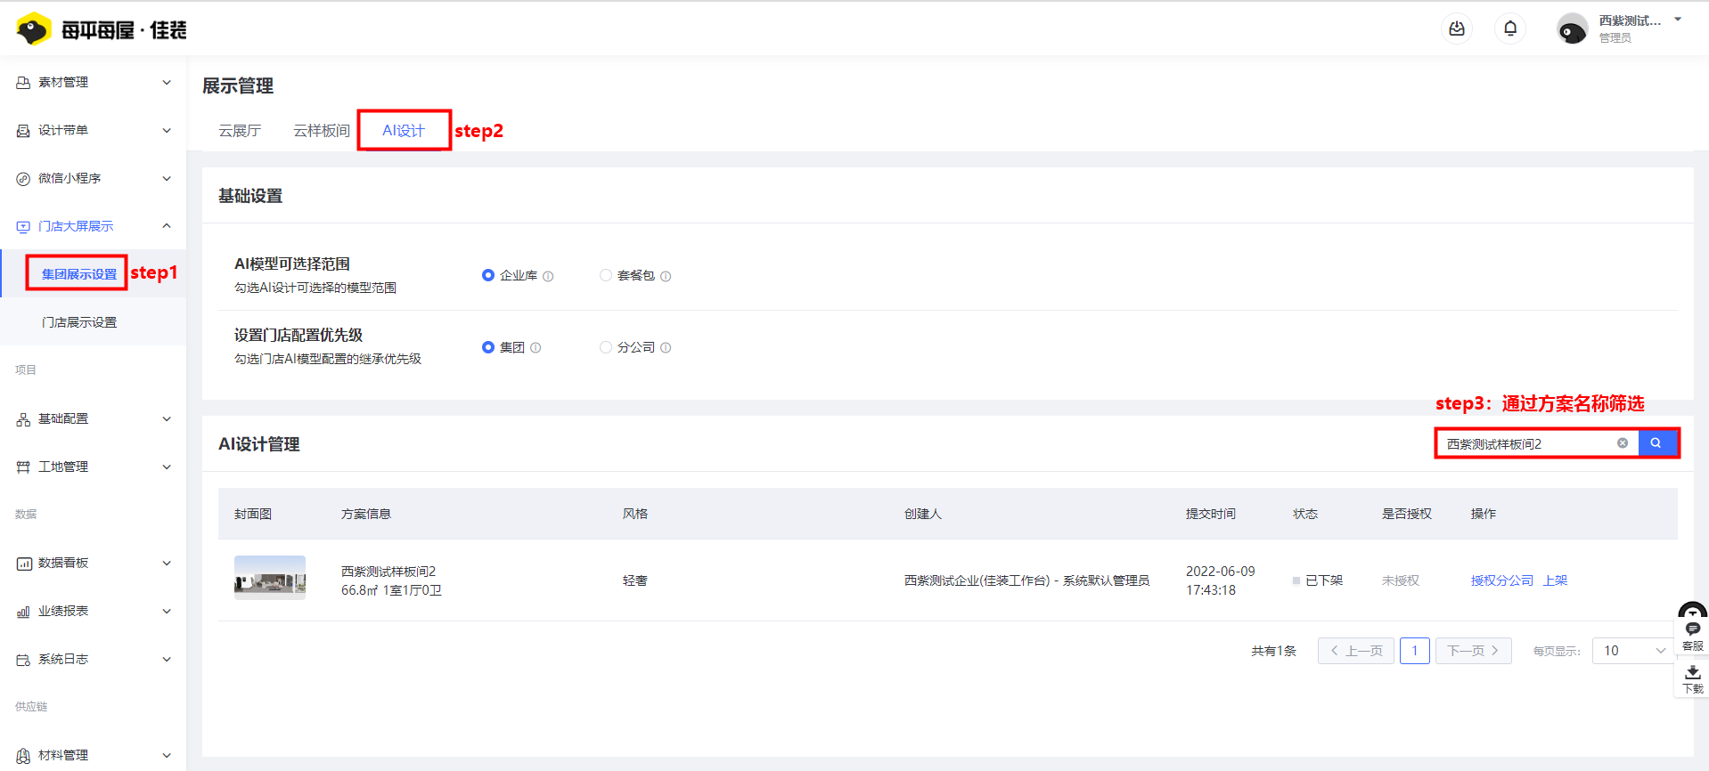The width and height of the screenshot is (1709, 771).
Task: Open the notification bell icon
Action: coord(1510,28)
